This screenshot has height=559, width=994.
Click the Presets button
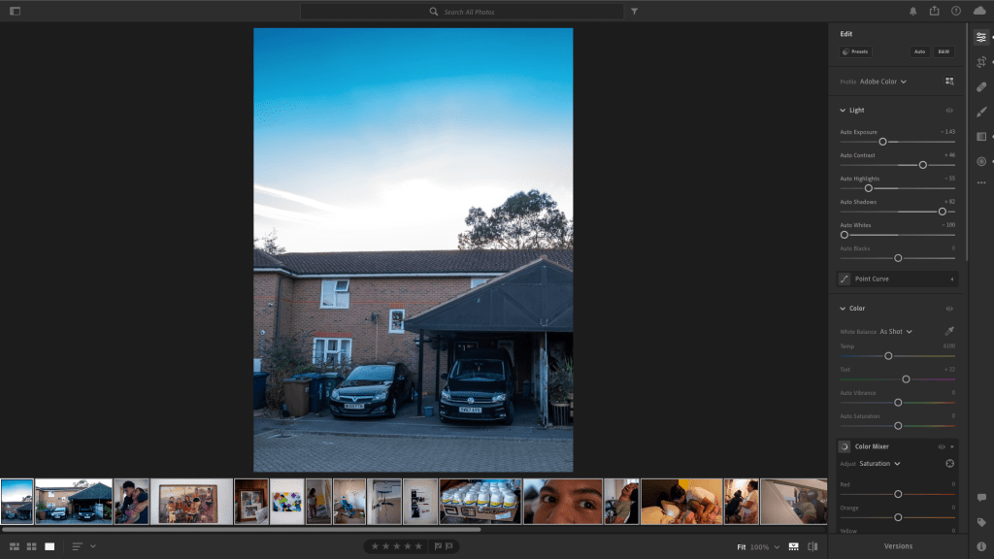point(855,51)
